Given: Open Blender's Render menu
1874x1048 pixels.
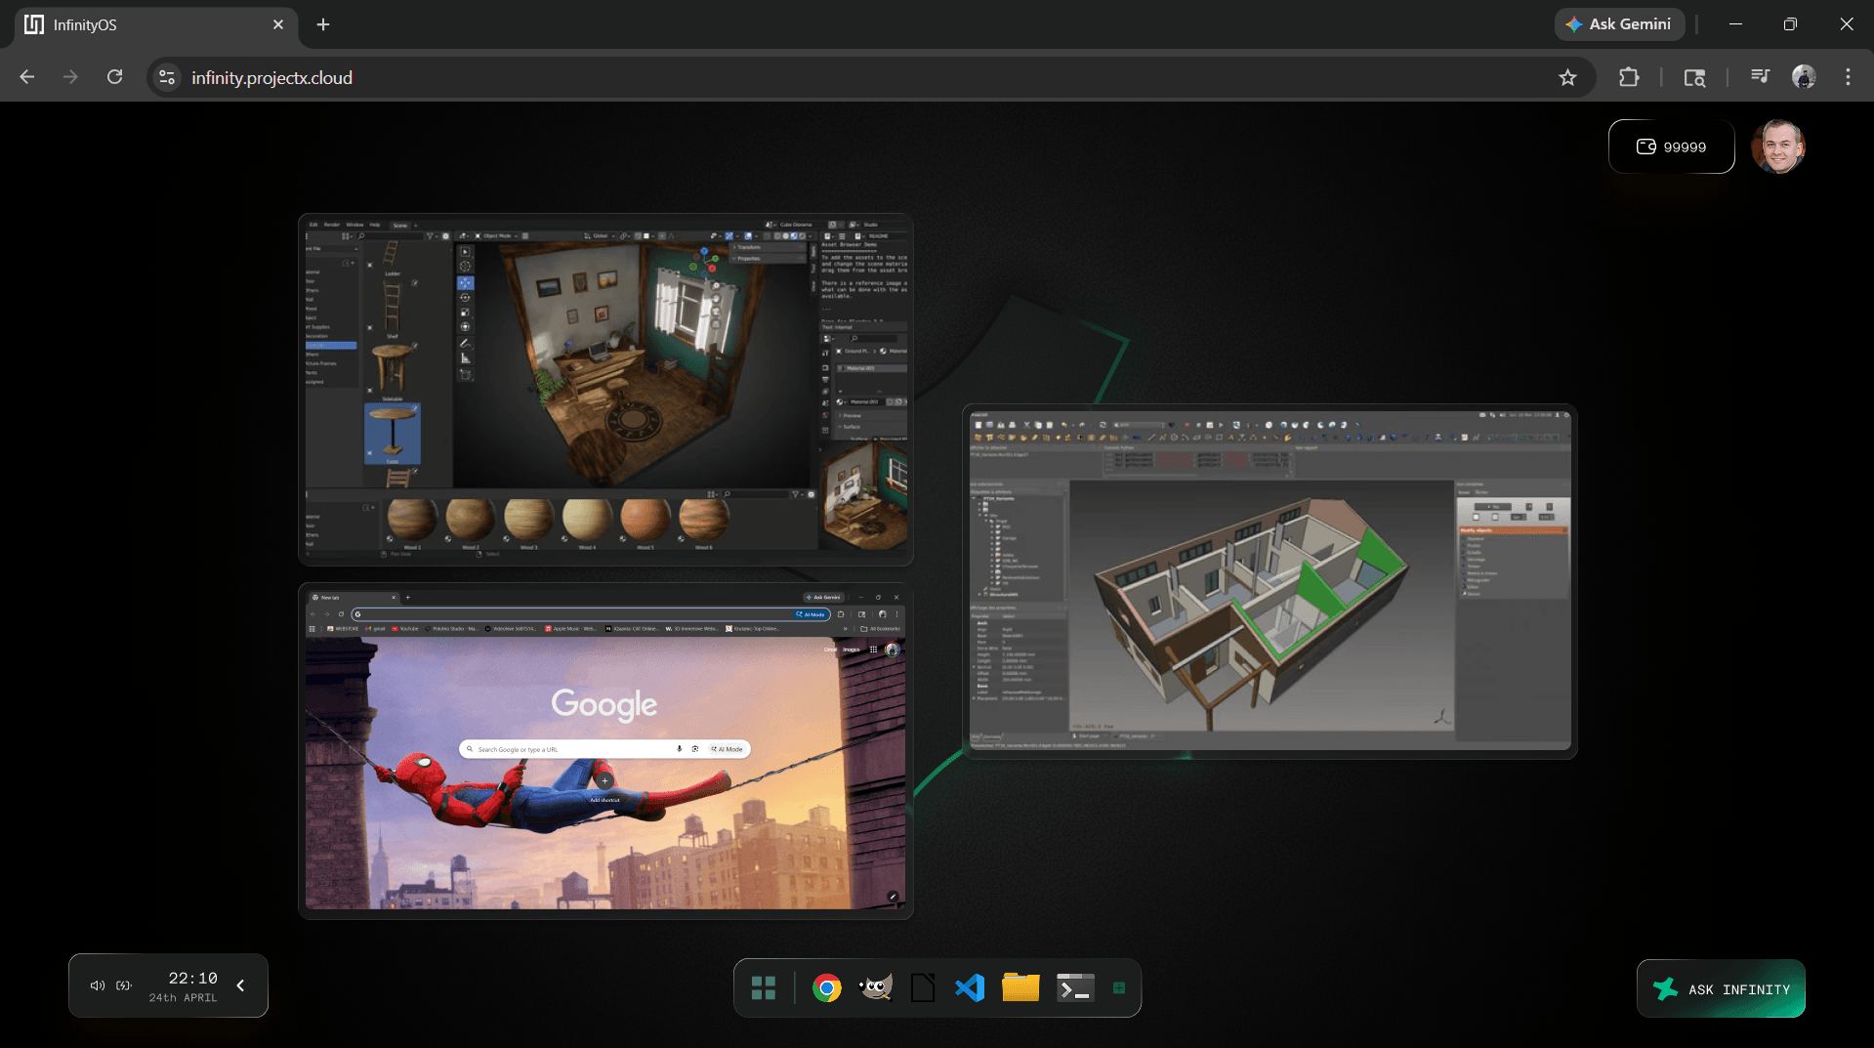Looking at the screenshot, I should pos(332,225).
